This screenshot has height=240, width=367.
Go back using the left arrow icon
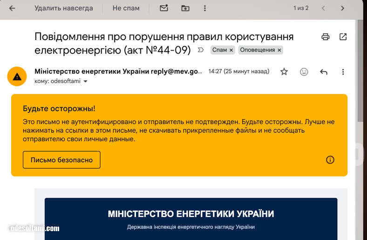pos(12,8)
